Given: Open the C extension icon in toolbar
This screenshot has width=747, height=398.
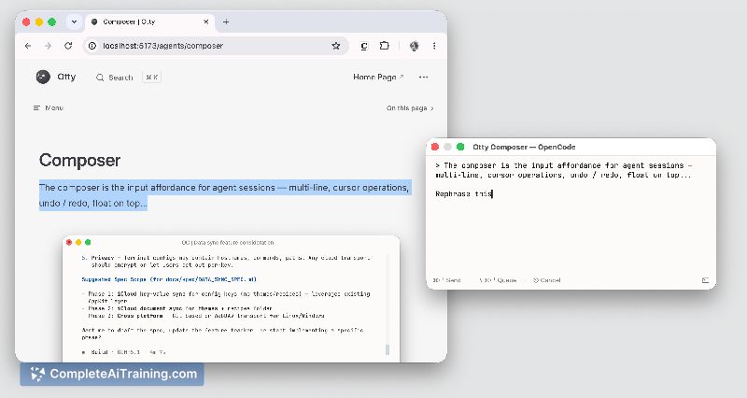Looking at the screenshot, I should click(364, 46).
